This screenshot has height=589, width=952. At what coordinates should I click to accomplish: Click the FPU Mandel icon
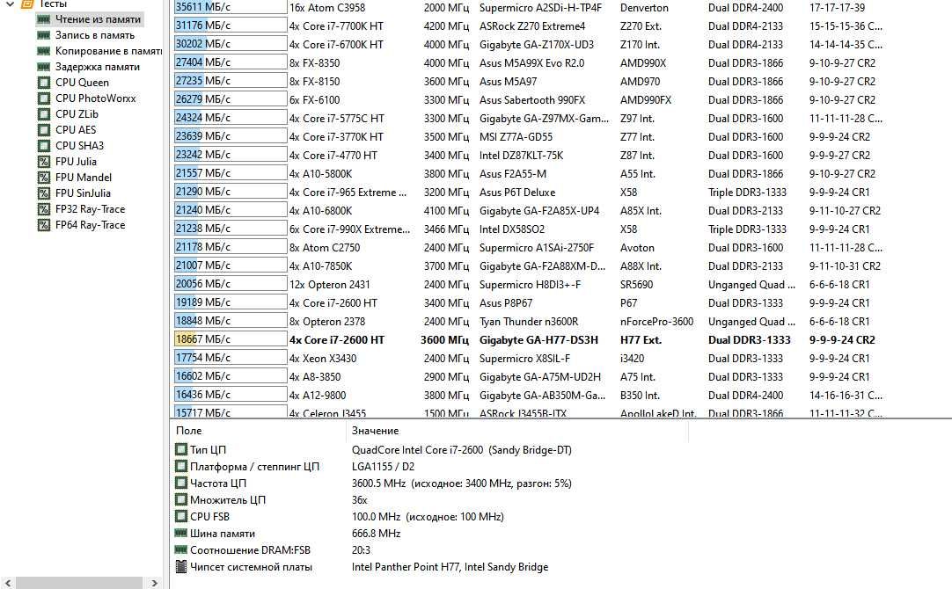tap(44, 177)
